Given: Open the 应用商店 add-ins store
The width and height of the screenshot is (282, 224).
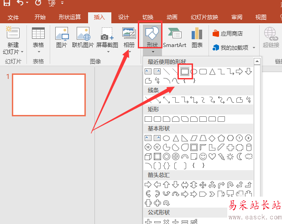Looking at the screenshot, I should (x=228, y=34).
